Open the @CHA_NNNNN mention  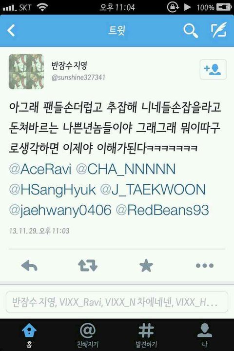click(126, 169)
